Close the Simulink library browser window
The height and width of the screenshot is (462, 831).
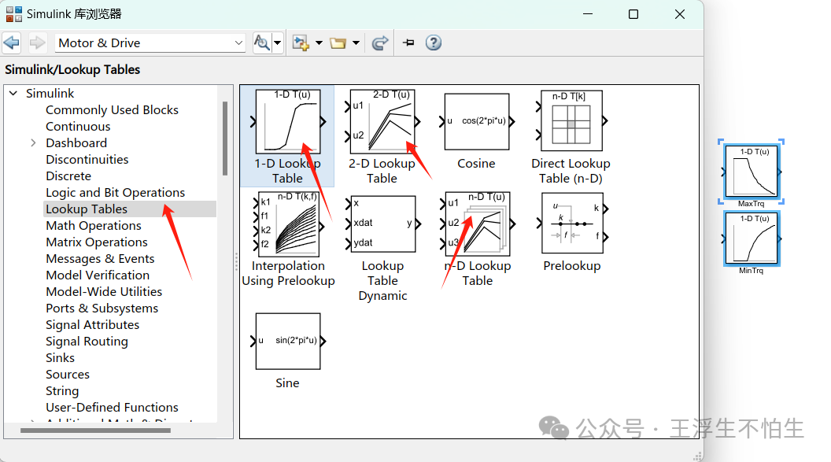click(x=680, y=14)
